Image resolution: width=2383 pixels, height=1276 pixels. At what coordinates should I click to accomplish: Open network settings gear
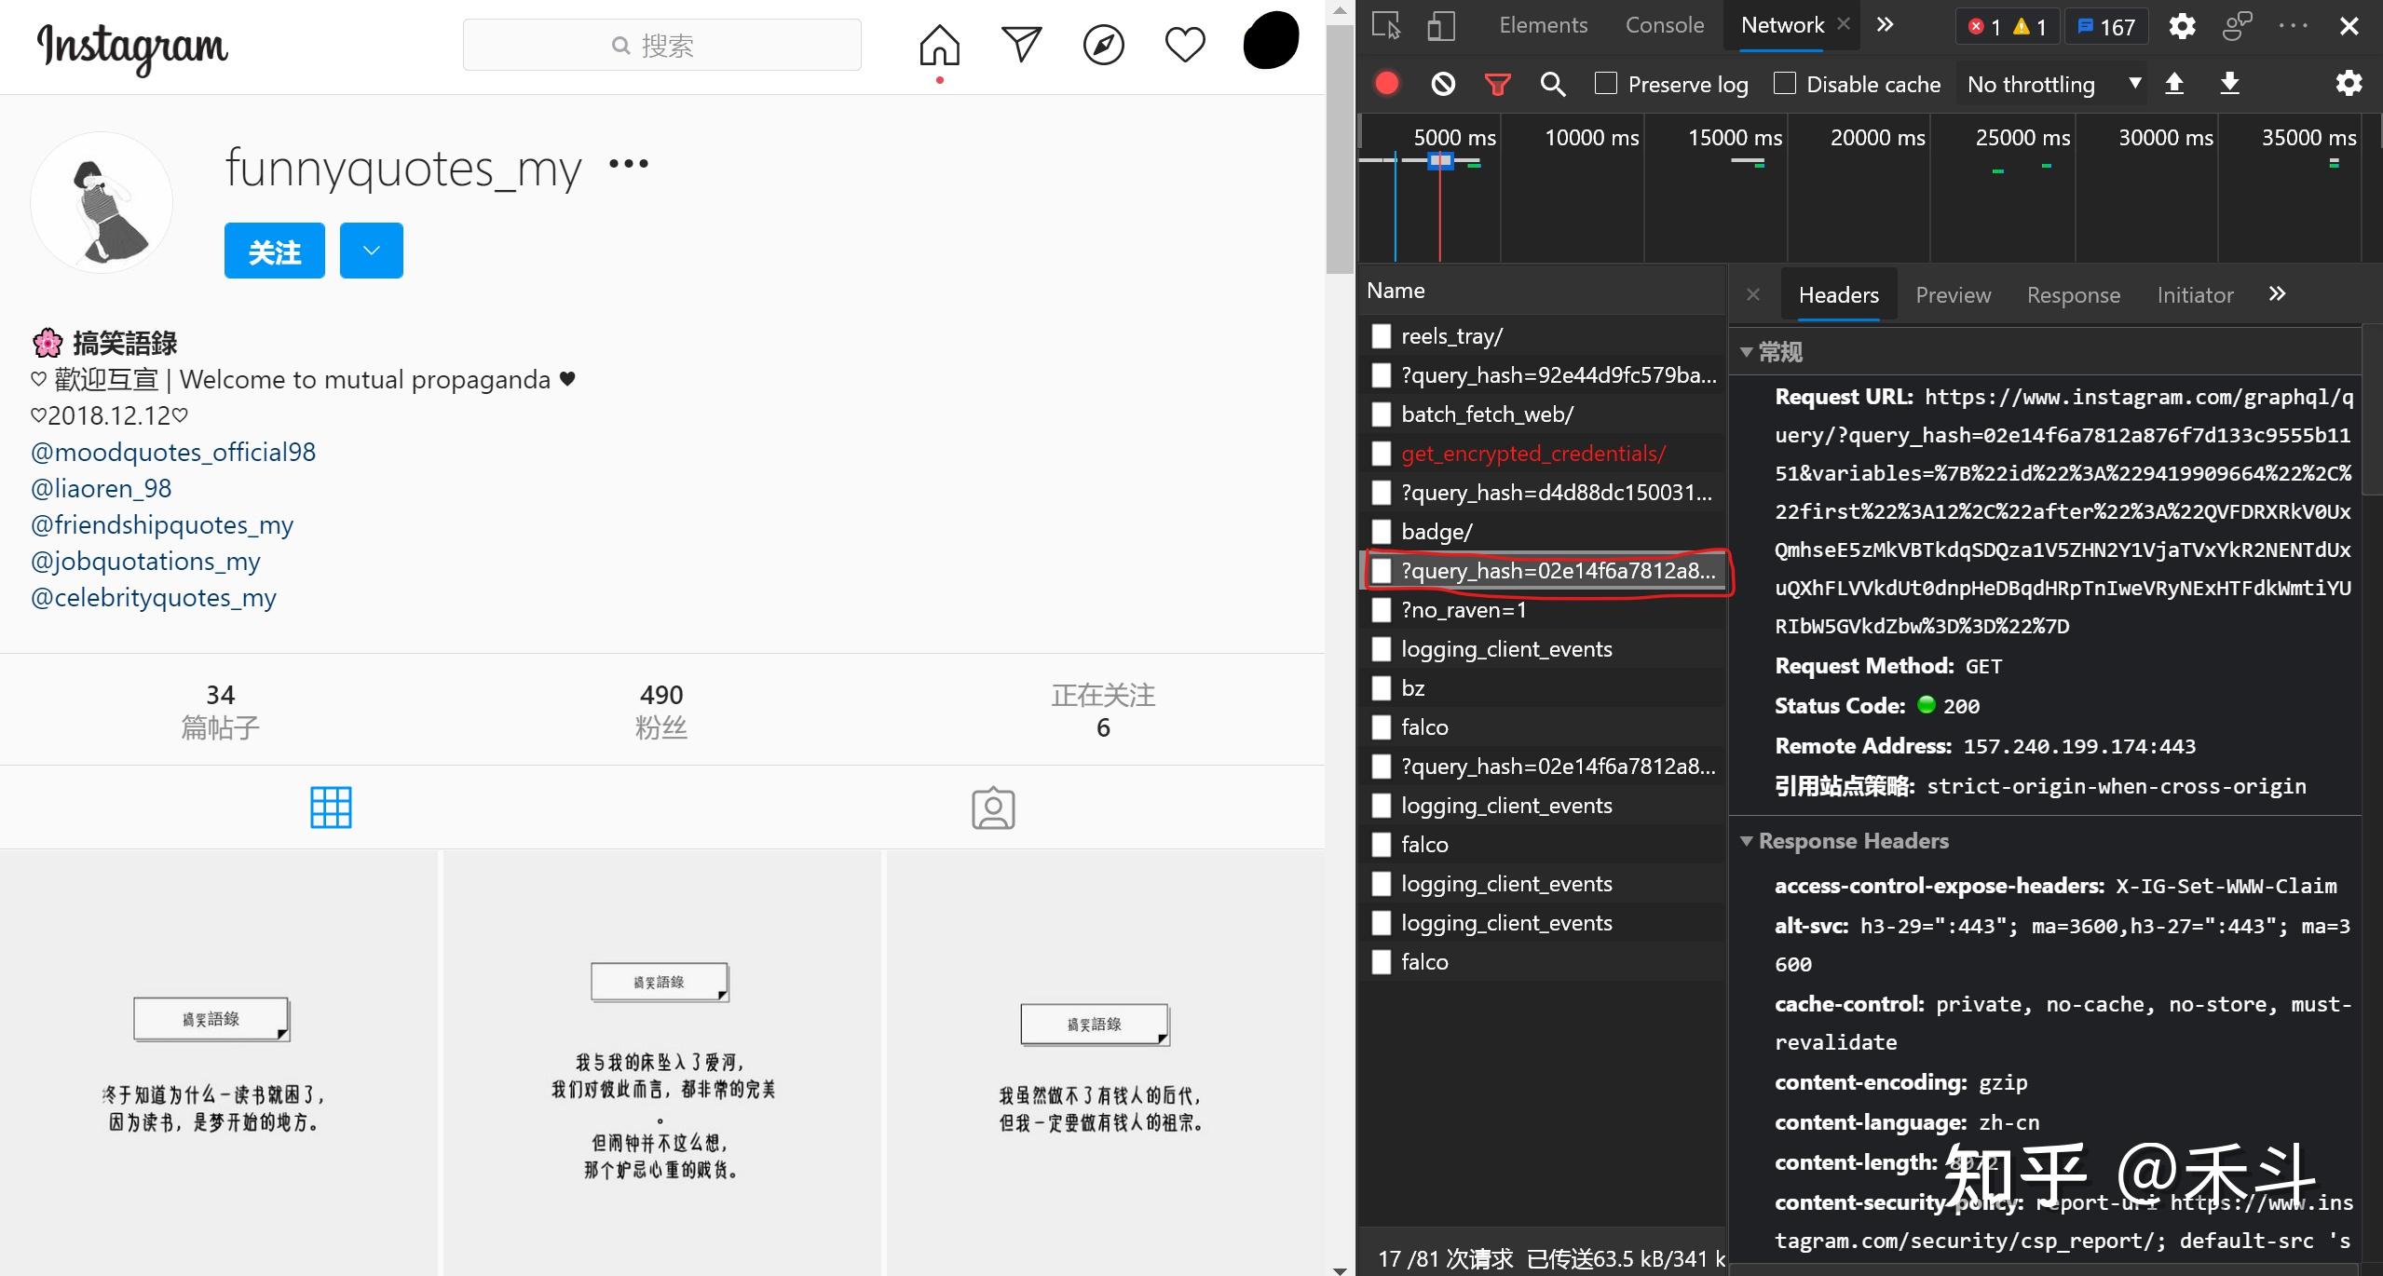2349,84
